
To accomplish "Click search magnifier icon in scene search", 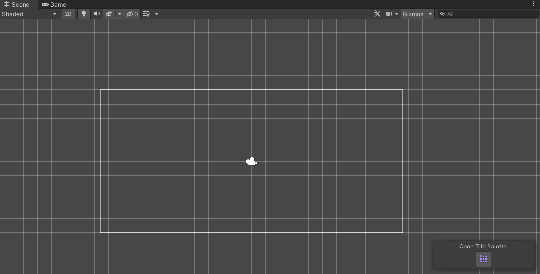I will coord(442,14).
